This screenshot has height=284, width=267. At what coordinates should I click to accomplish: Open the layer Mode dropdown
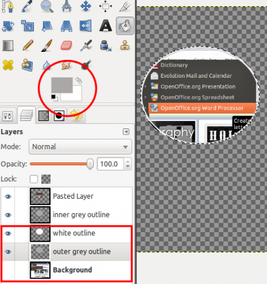80,147
